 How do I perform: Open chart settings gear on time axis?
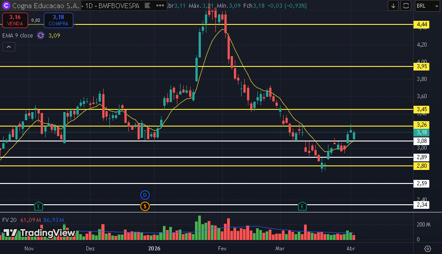pyautogui.click(x=428, y=249)
